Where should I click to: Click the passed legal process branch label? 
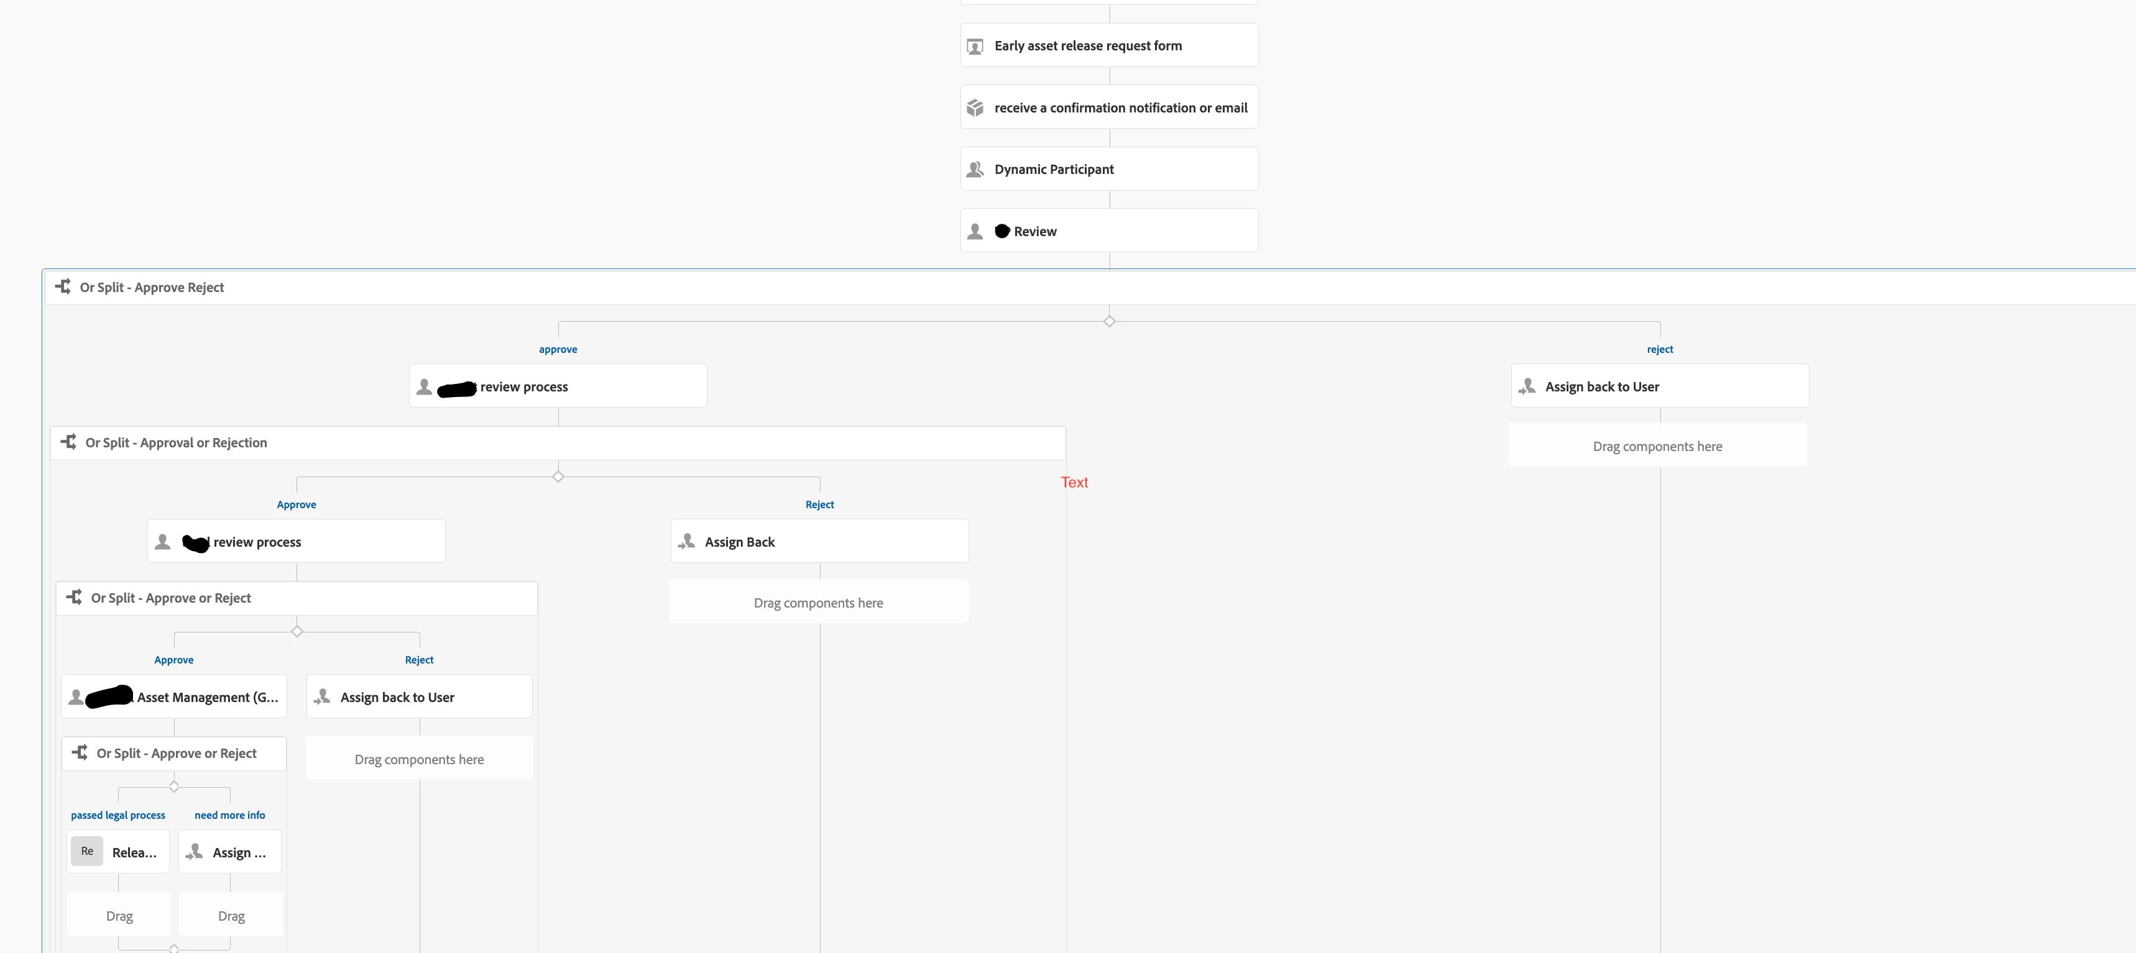pyautogui.click(x=117, y=816)
